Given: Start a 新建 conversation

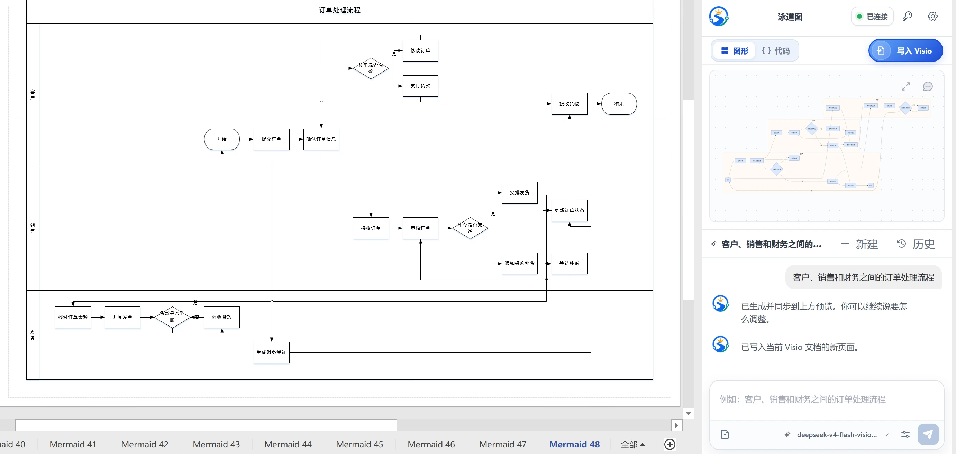Looking at the screenshot, I should point(859,244).
